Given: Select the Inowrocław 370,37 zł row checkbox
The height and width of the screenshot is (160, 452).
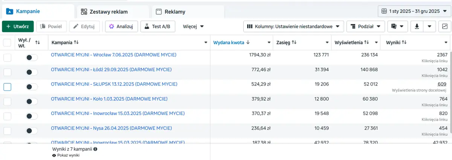Looking at the screenshot, I should point(7,116).
